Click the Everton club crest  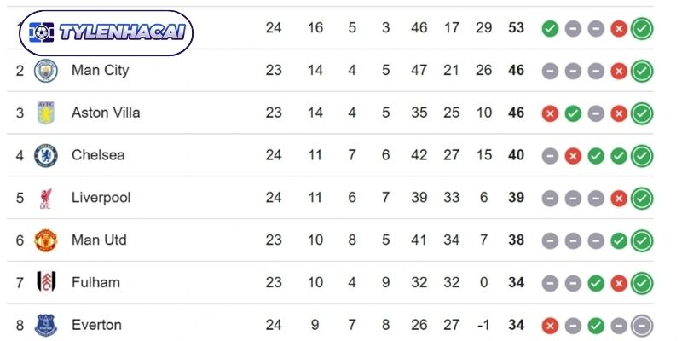(x=45, y=325)
